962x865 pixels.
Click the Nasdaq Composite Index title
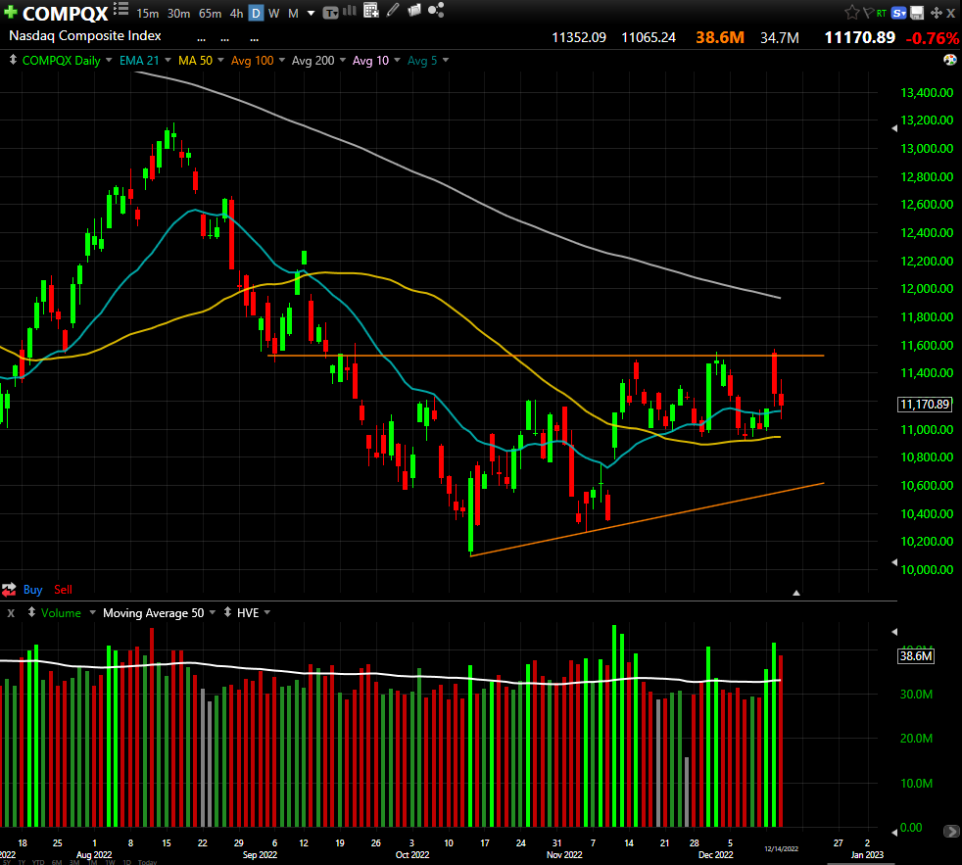click(84, 35)
